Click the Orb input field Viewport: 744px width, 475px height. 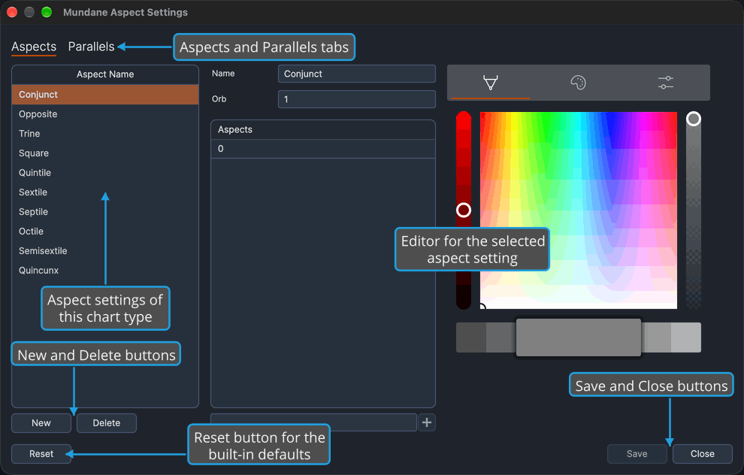[356, 99]
